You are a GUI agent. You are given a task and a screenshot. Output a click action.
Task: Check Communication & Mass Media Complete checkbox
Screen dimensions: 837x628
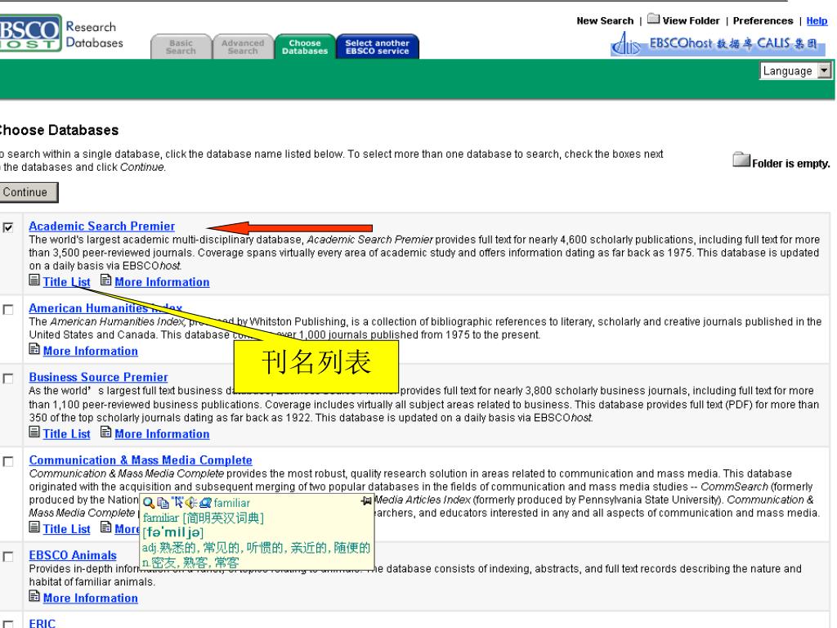click(8, 461)
